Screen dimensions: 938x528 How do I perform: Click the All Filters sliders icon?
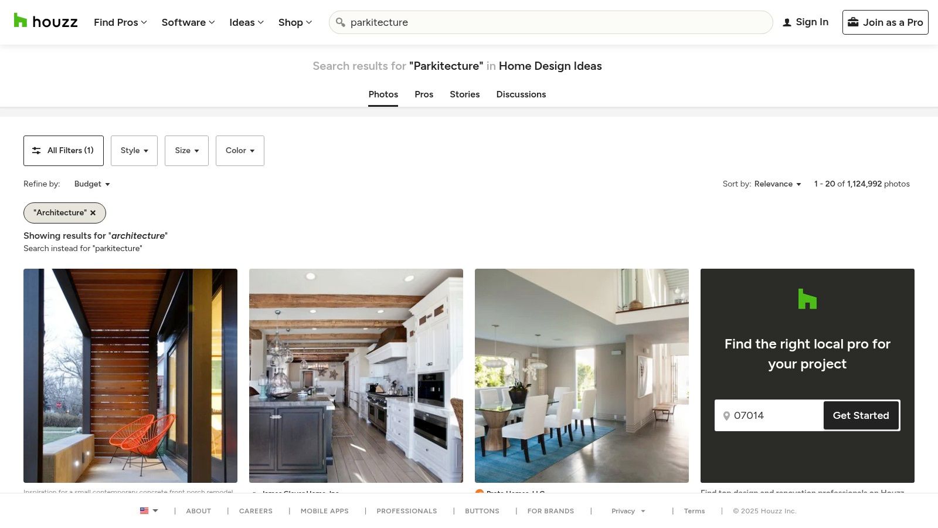pos(36,151)
